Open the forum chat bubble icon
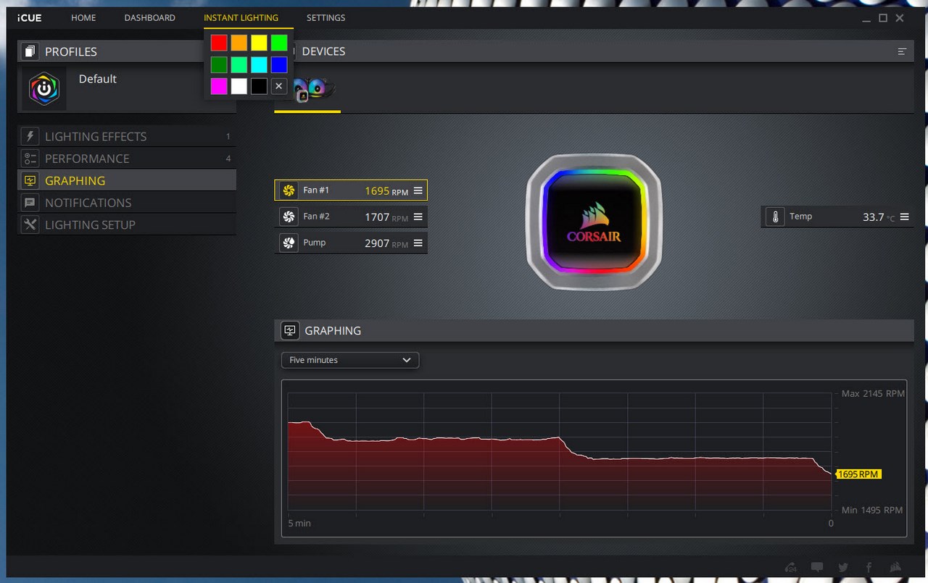928x583 pixels. [x=817, y=567]
